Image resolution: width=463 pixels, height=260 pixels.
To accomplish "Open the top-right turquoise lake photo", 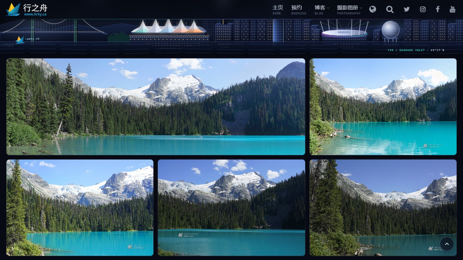I will (x=383, y=107).
